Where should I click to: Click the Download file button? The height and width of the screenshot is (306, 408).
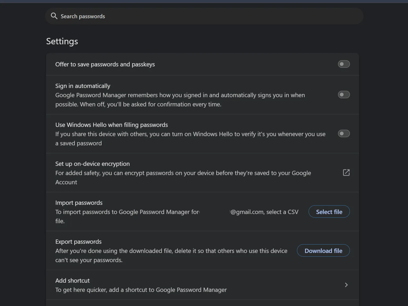point(323,251)
